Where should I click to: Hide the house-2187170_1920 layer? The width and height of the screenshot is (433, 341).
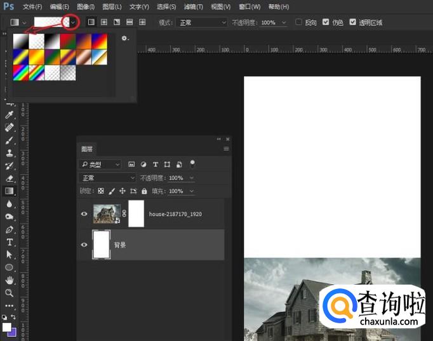point(84,214)
